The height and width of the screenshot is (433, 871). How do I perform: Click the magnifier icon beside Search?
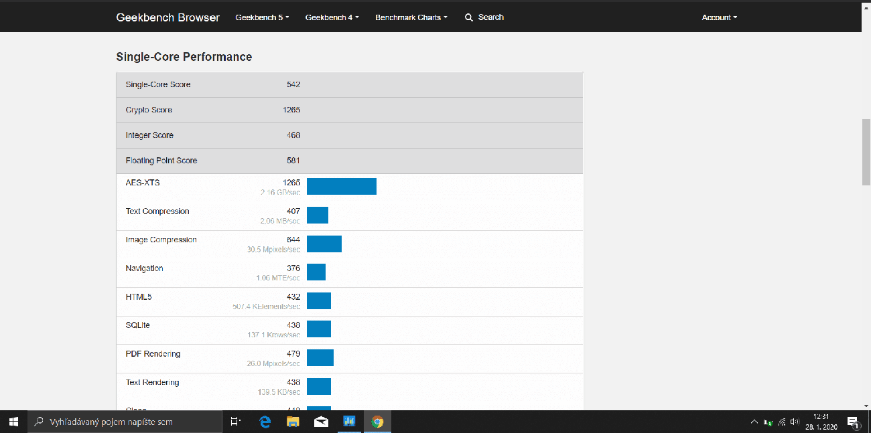pyautogui.click(x=469, y=17)
